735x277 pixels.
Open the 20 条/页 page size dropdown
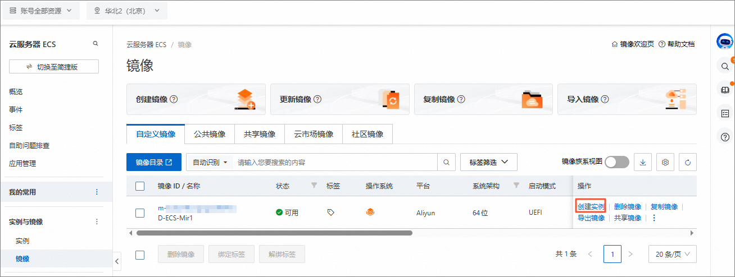[673, 254]
